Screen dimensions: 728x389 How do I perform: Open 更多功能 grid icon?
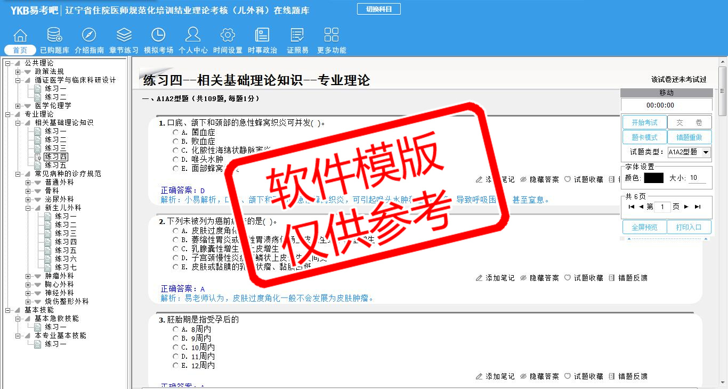click(x=331, y=36)
